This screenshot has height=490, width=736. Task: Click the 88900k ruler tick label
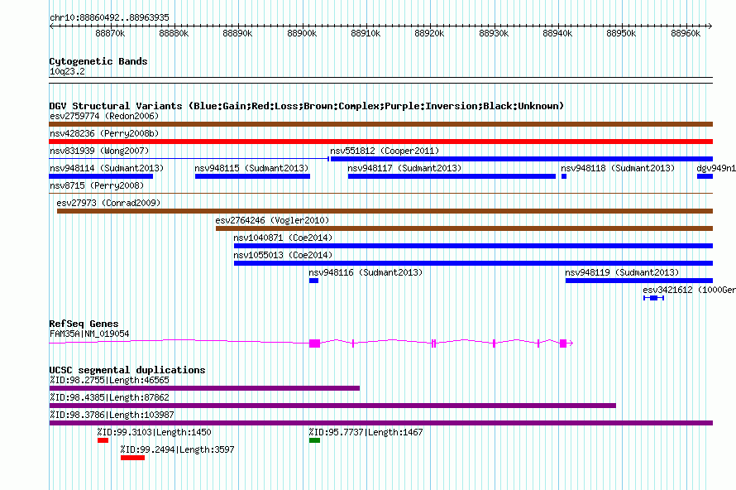coord(302,33)
